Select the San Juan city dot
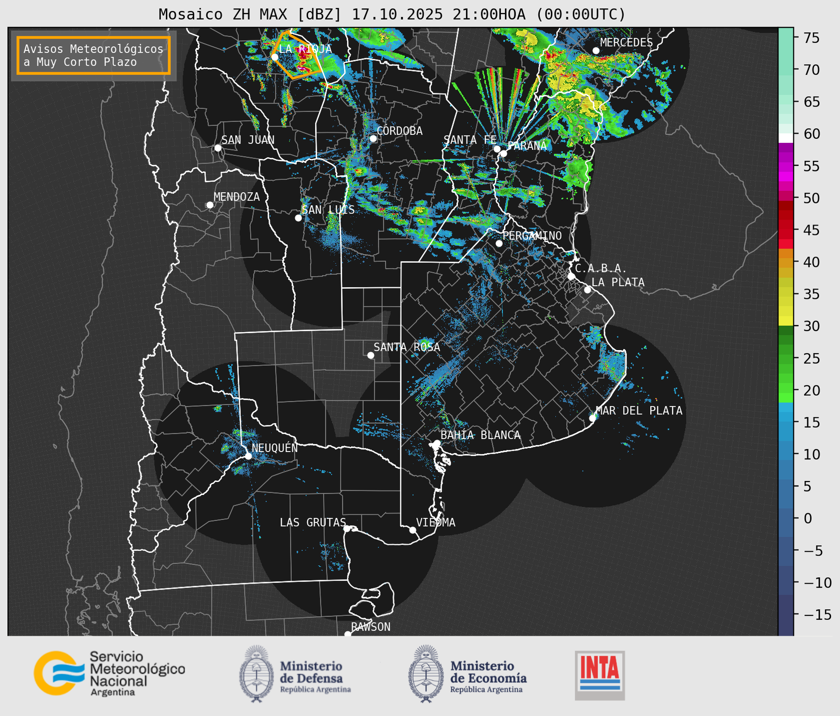 (x=218, y=148)
